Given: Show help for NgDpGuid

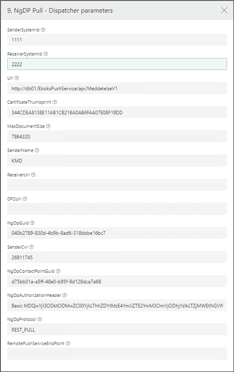Looking at the screenshot, I should coord(32,223).
